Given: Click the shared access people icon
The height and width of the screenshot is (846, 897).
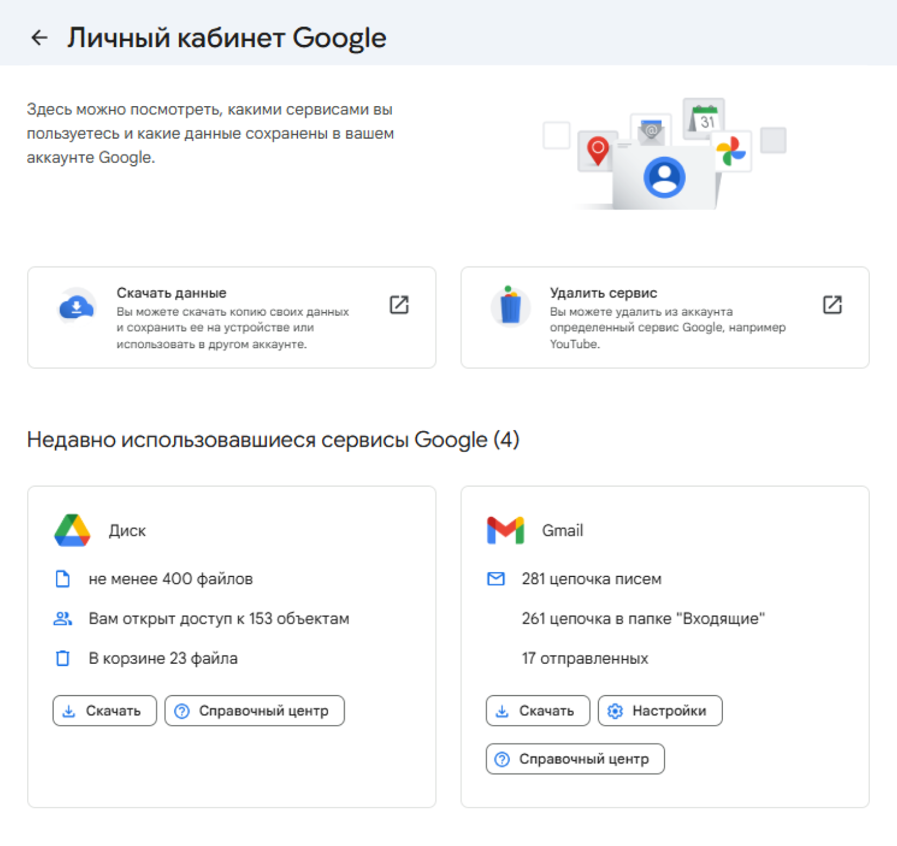Looking at the screenshot, I should pos(63,619).
